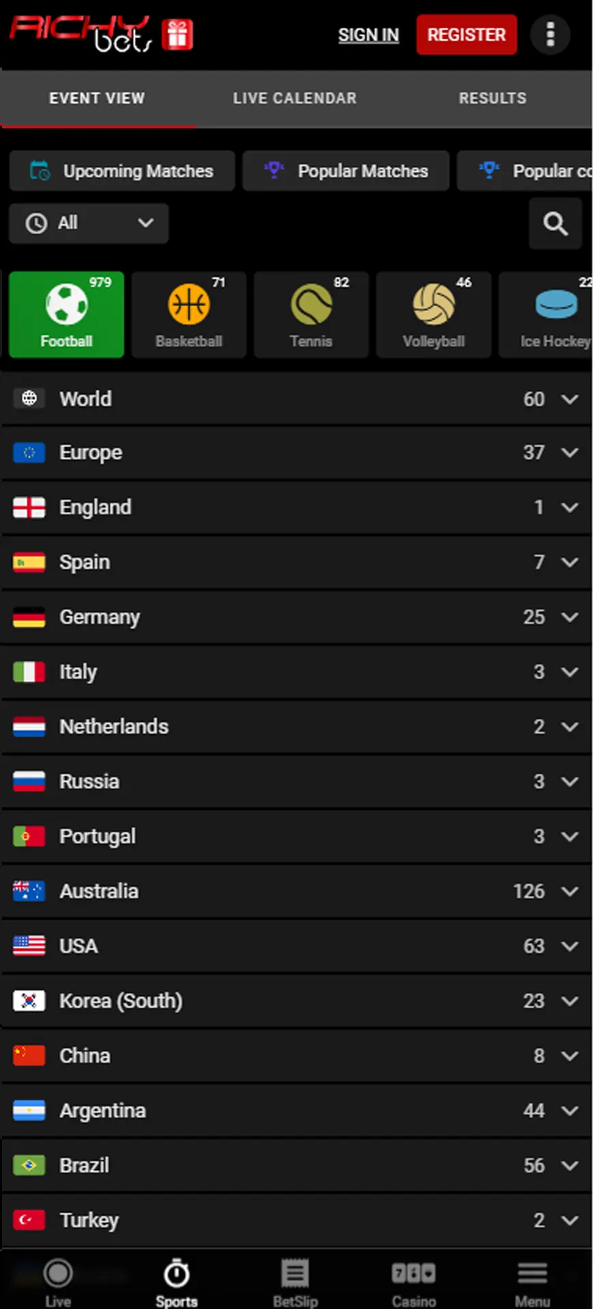Viewport: 593px width, 1309px height.
Task: Click the gift box promotions icon
Action: (177, 34)
